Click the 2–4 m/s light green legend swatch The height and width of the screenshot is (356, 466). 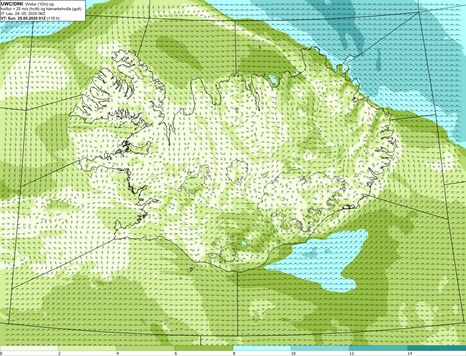(87, 348)
